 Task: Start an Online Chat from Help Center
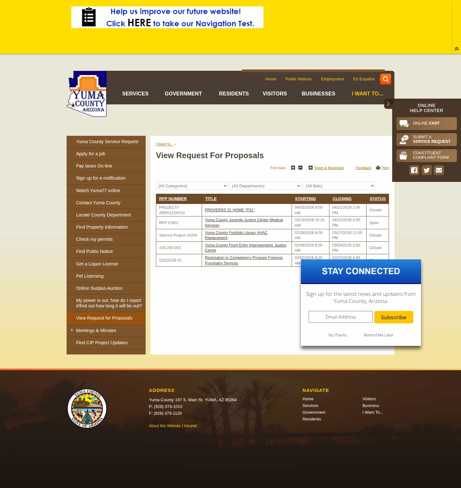426,123
